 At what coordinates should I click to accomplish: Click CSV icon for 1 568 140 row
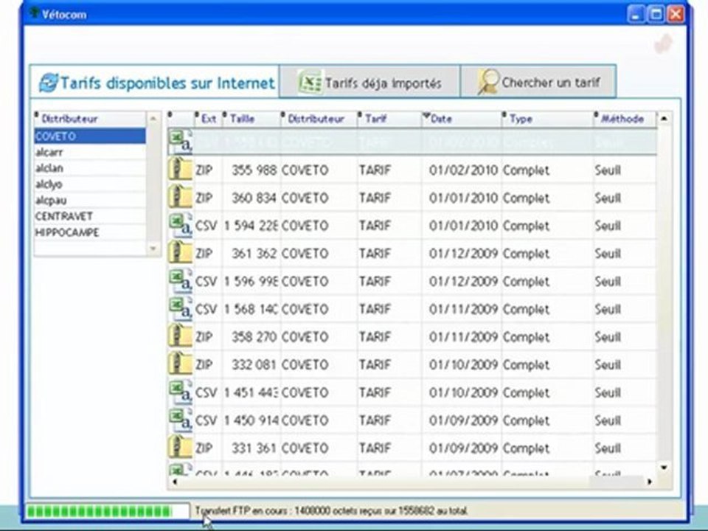(x=181, y=309)
